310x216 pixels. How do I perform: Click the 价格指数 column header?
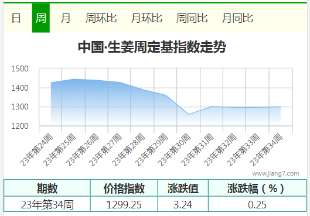coord(124,188)
